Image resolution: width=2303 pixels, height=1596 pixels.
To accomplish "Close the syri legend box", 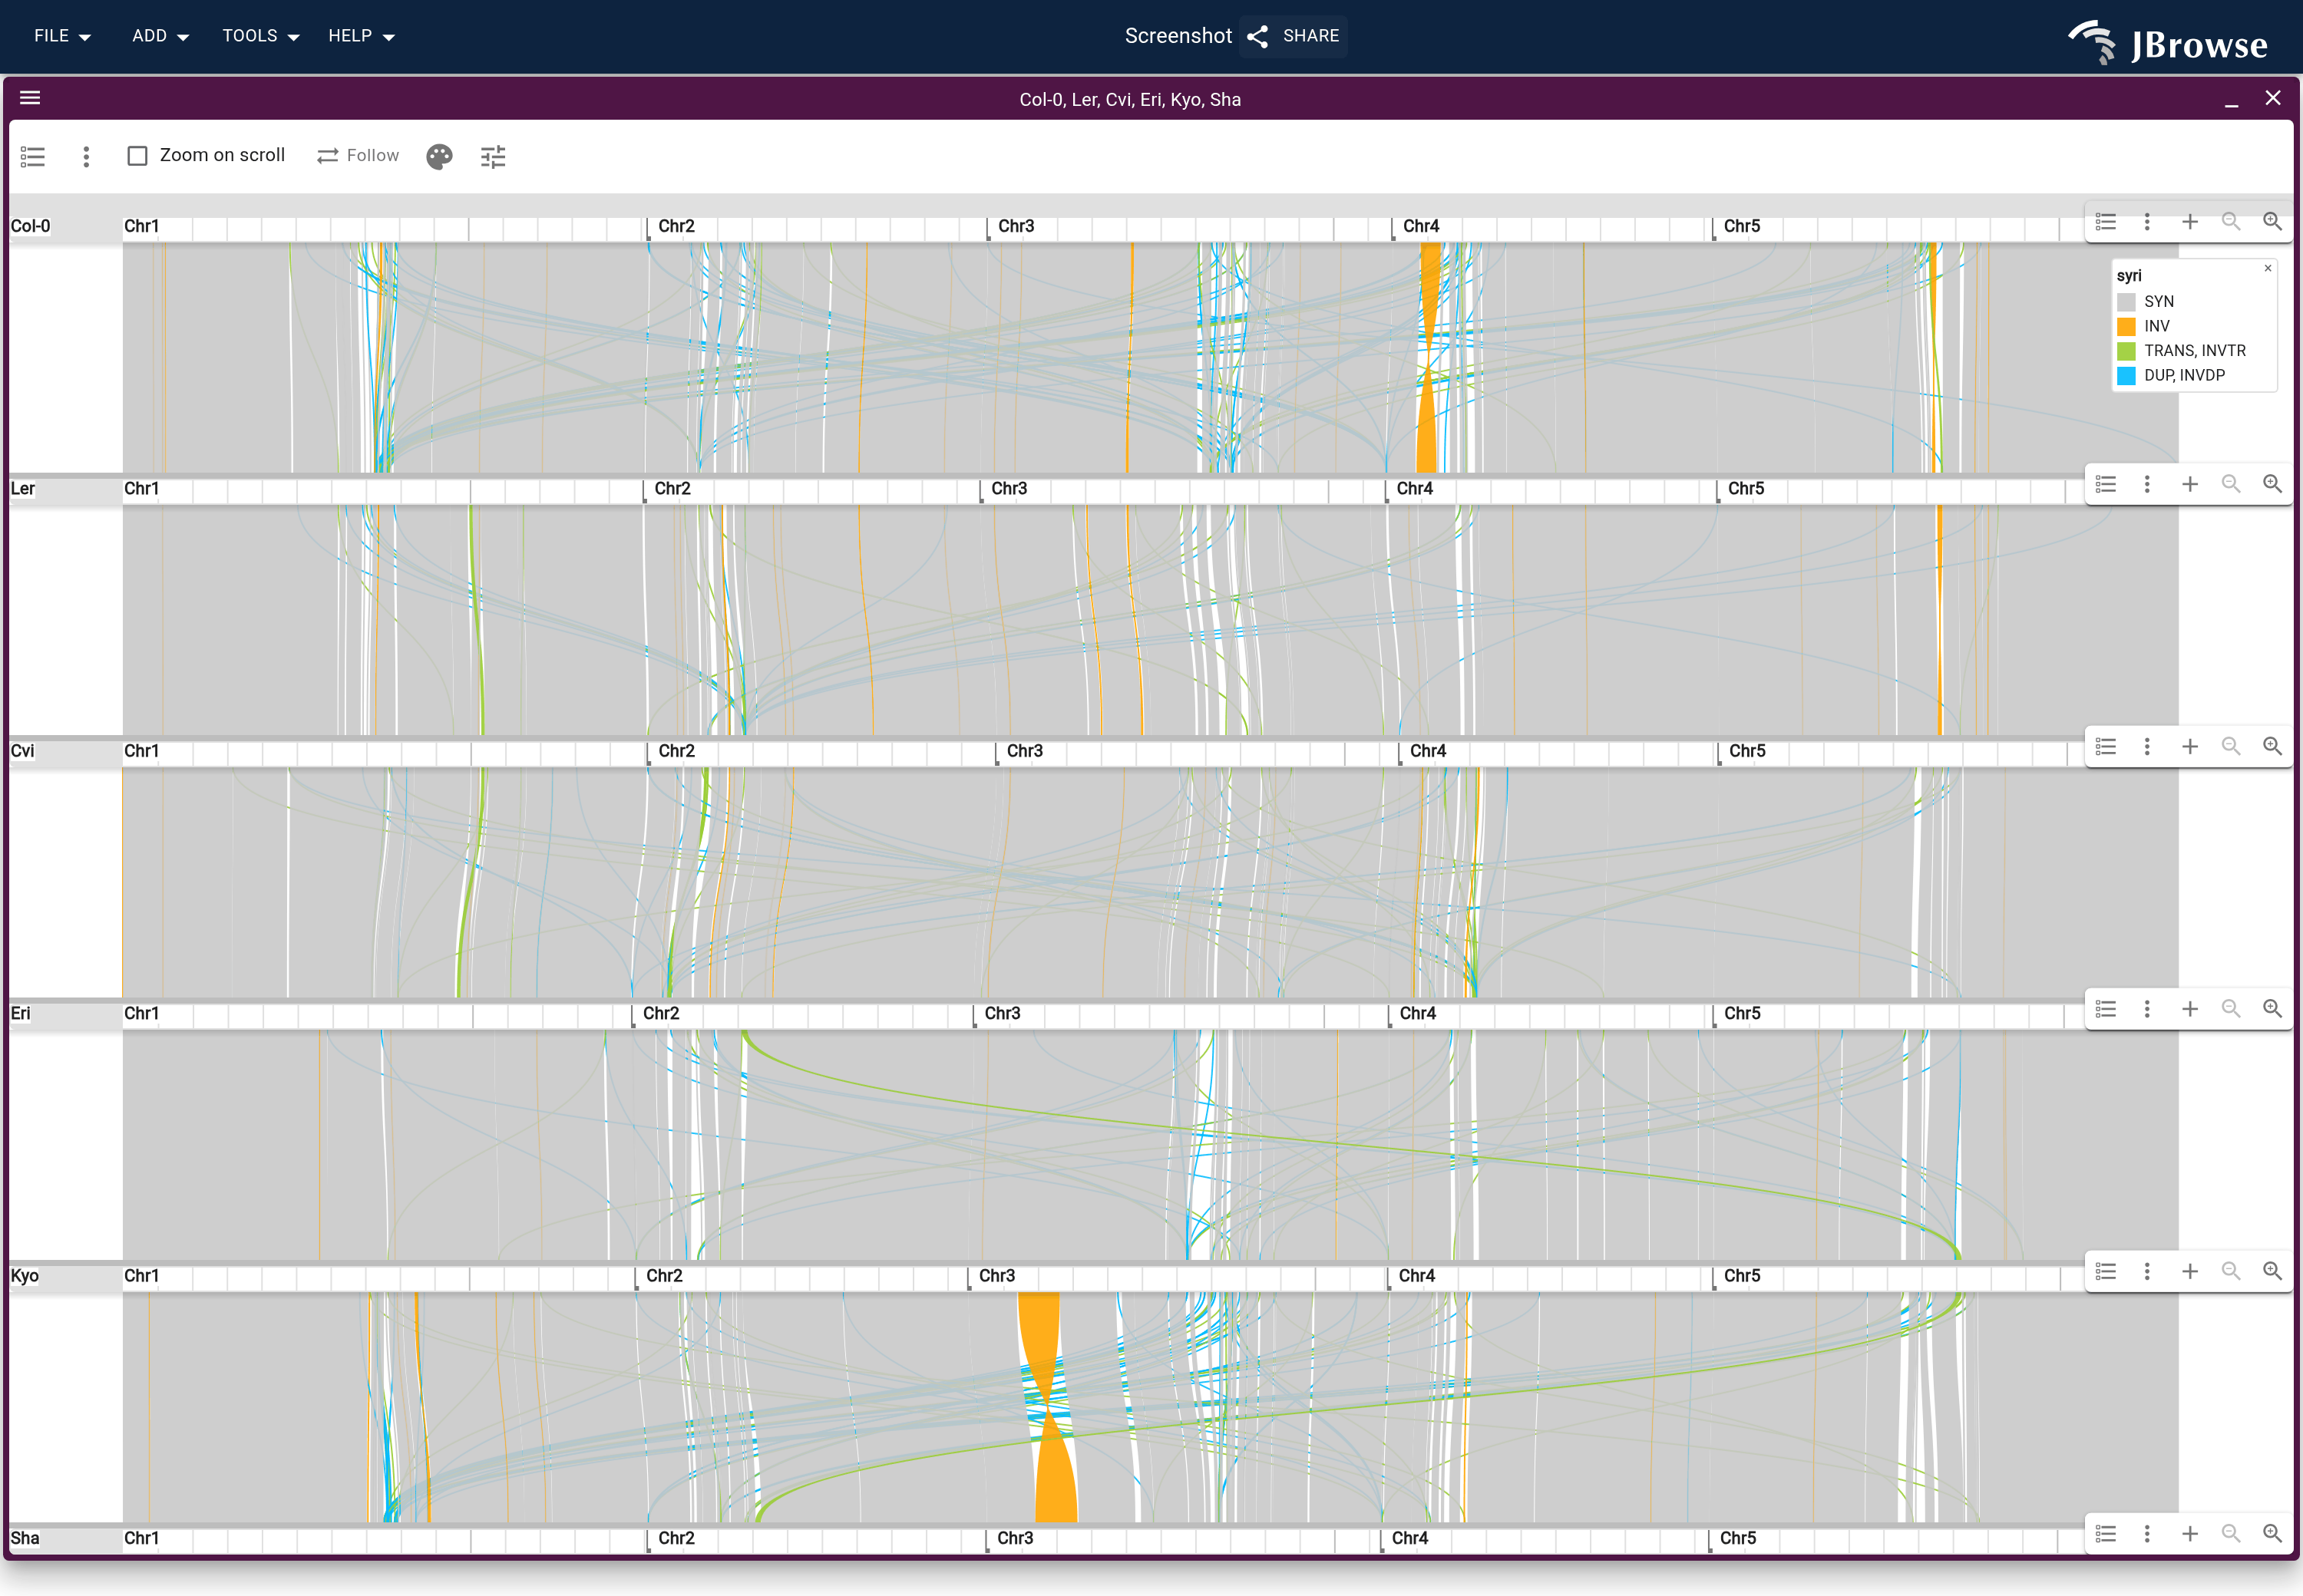I will click(2268, 268).
